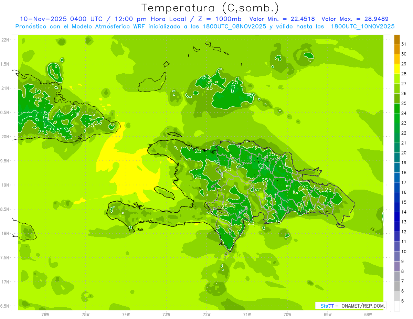This screenshot has width=413, height=319.
Task: Click the "ONAMET/REP.DOM." credit label
Action: tap(363, 306)
